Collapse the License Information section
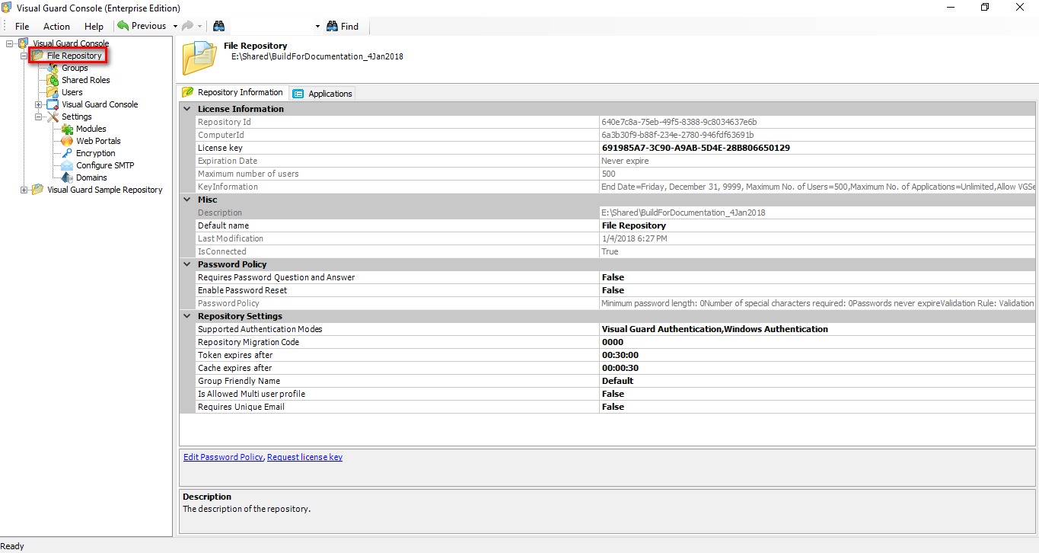 pos(186,108)
